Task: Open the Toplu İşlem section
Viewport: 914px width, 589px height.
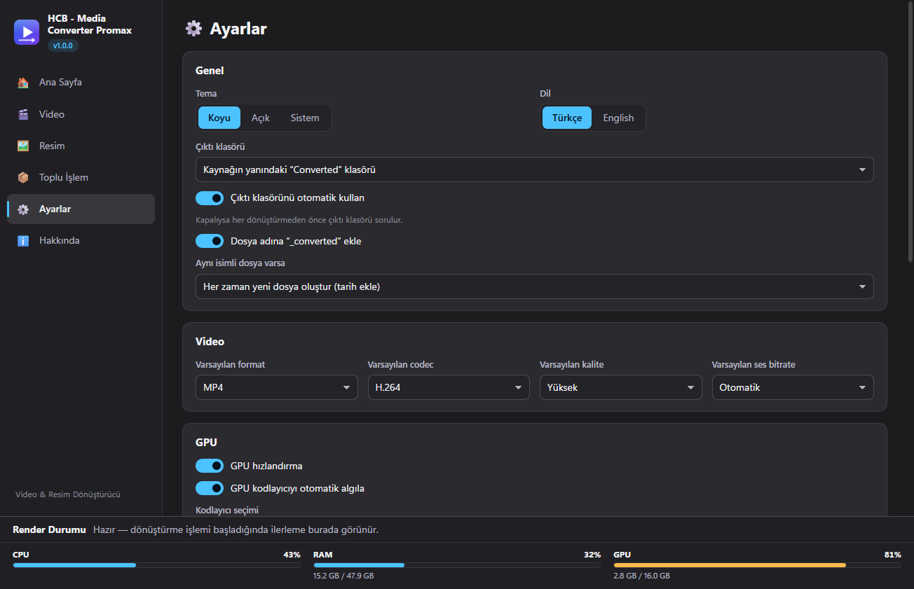Action: point(81,177)
